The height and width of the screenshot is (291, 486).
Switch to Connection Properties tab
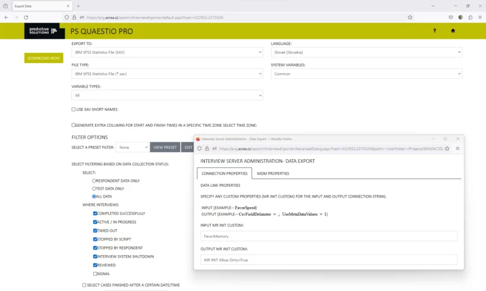[225, 174]
